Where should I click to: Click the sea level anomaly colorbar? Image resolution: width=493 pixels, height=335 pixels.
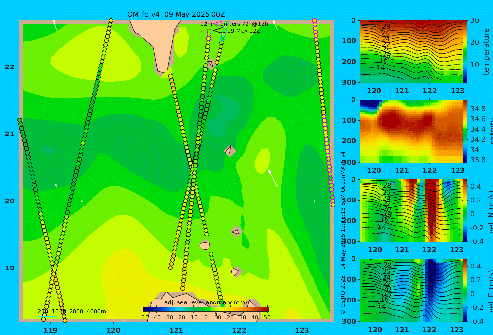tap(206, 309)
